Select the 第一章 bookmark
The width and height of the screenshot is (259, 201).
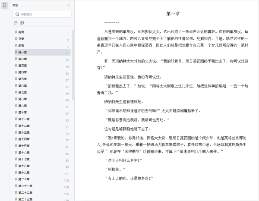tap(43, 52)
